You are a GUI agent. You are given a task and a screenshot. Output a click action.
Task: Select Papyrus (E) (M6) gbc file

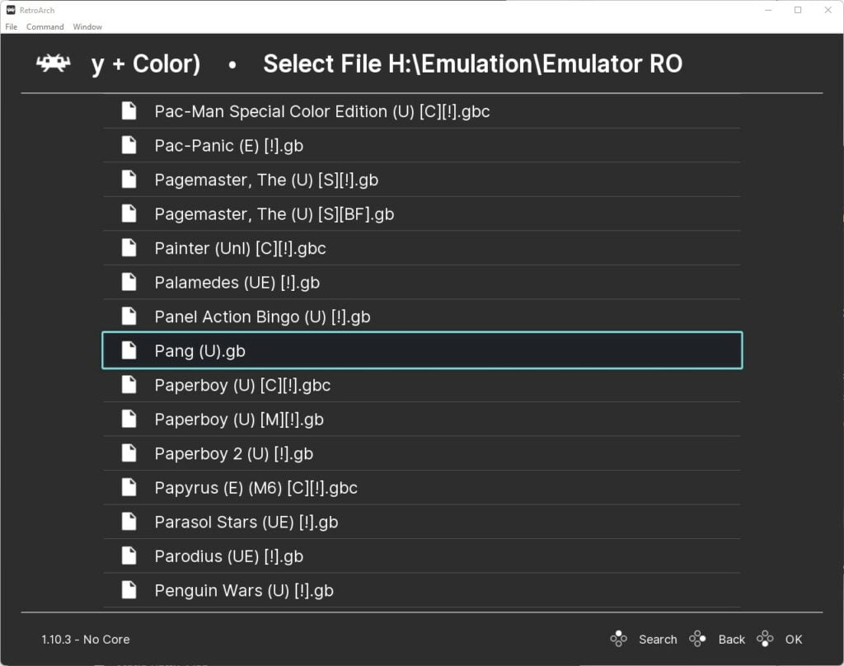tap(422, 487)
